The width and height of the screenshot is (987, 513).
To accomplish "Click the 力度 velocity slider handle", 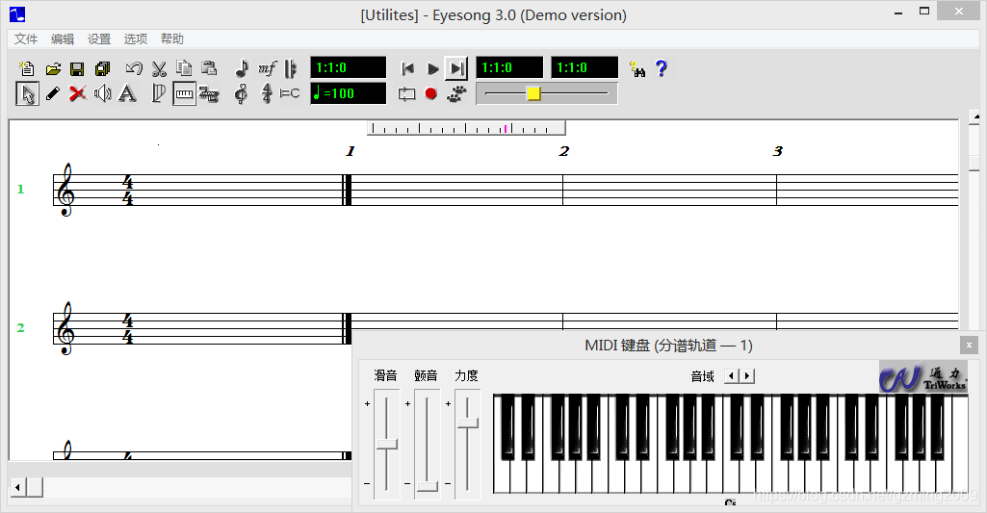I will click(x=468, y=423).
